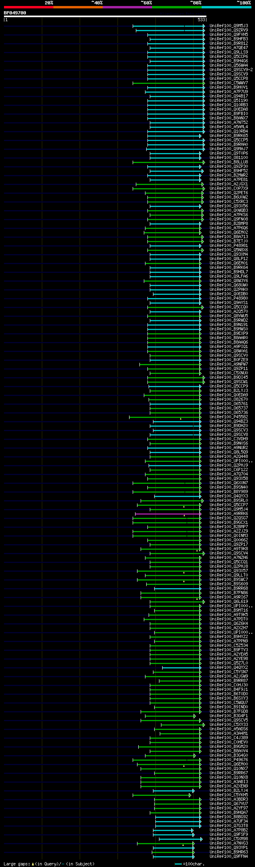This screenshot has height=867, width=255.
Task: Click label UniRef100_A9NUR2
Action: pyautogui.click(x=229, y=447)
